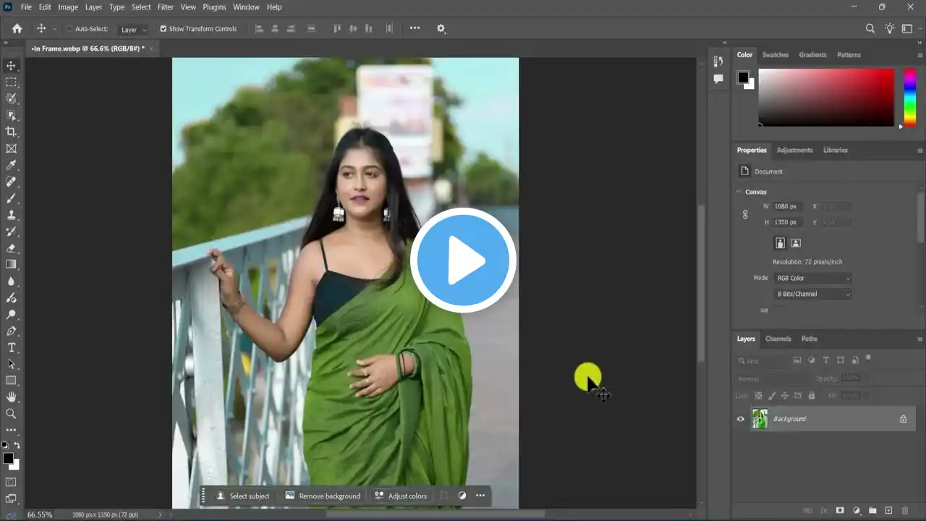The width and height of the screenshot is (926, 521).
Task: Open the Comments panel icon
Action: (x=718, y=79)
